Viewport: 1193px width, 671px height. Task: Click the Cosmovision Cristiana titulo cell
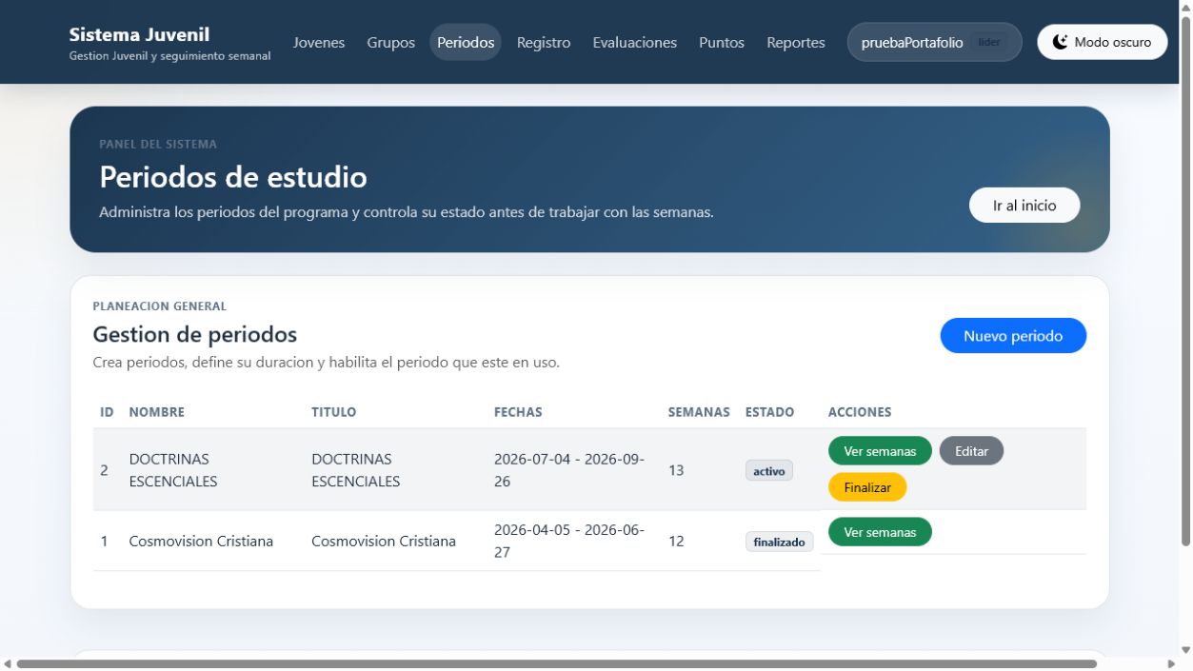coord(395,541)
